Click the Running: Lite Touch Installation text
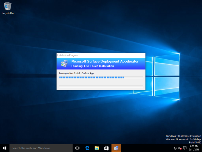 (x=93, y=66)
